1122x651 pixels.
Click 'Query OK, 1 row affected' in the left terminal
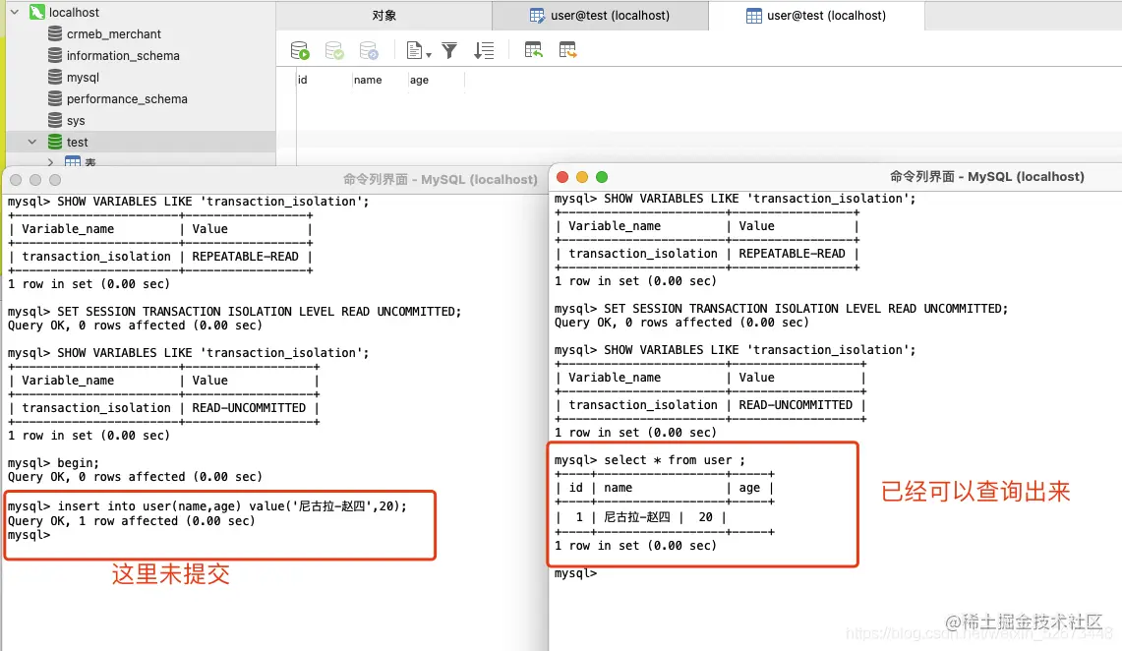132,521
